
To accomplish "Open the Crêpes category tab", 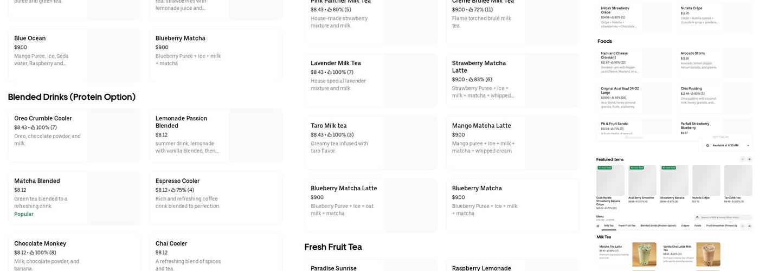I will click(x=685, y=225).
